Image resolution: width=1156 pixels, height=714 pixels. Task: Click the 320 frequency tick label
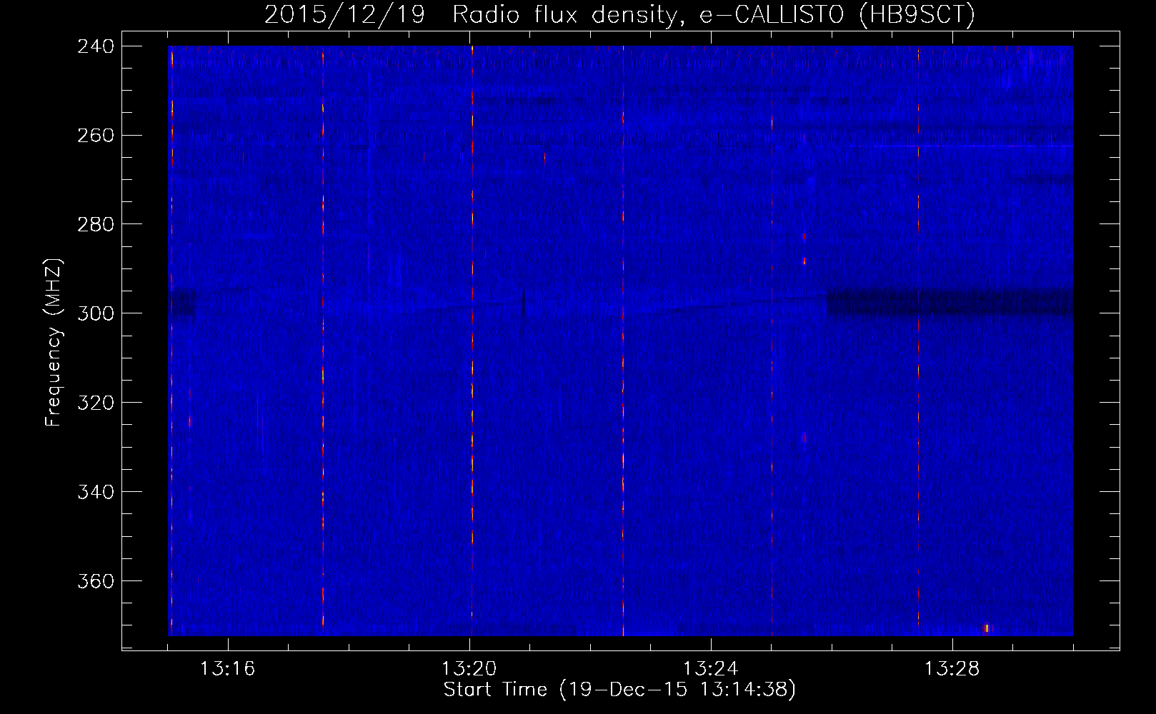pyautogui.click(x=96, y=403)
